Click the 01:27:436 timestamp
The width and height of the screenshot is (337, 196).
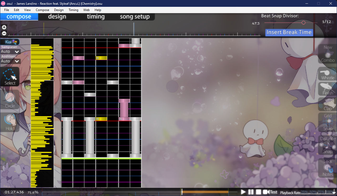click(x=14, y=192)
